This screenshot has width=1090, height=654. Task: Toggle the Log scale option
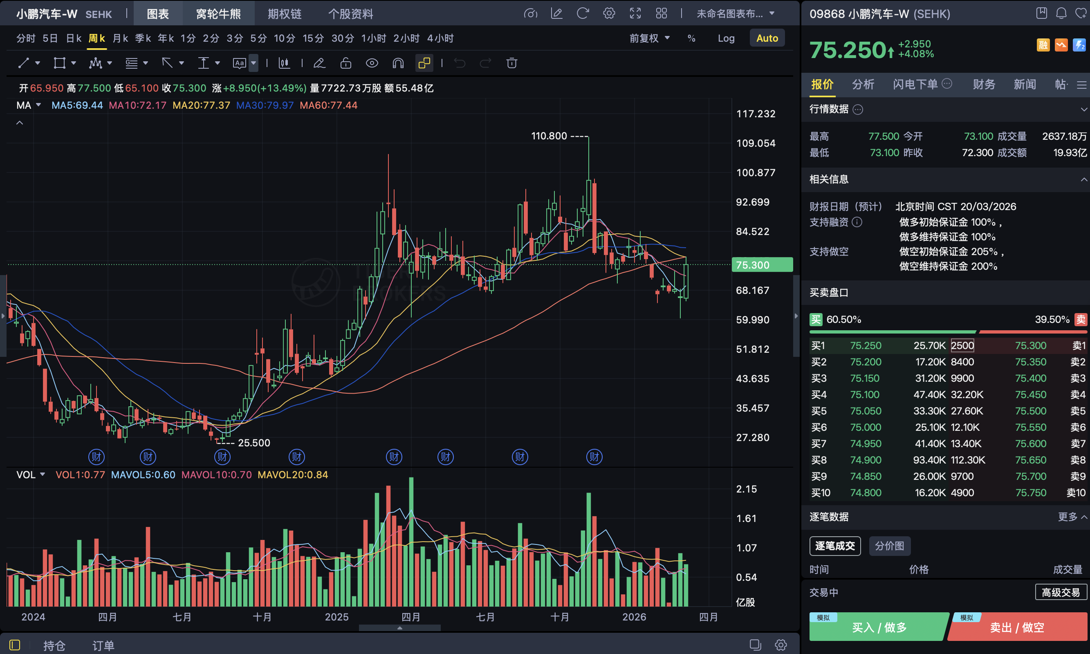point(726,38)
